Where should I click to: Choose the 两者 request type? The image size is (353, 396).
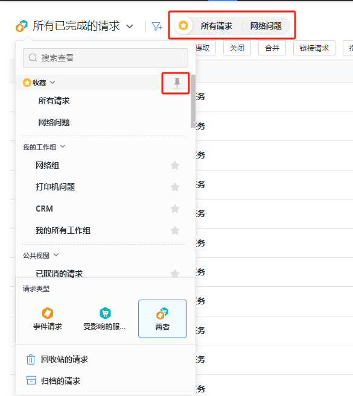pyautogui.click(x=162, y=319)
